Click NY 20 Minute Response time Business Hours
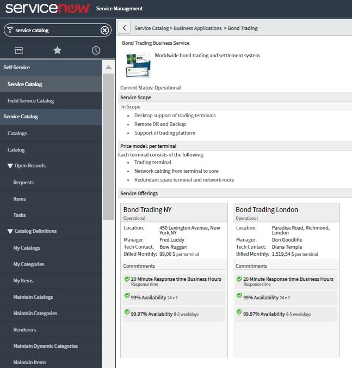352x368 pixels. pos(176,279)
